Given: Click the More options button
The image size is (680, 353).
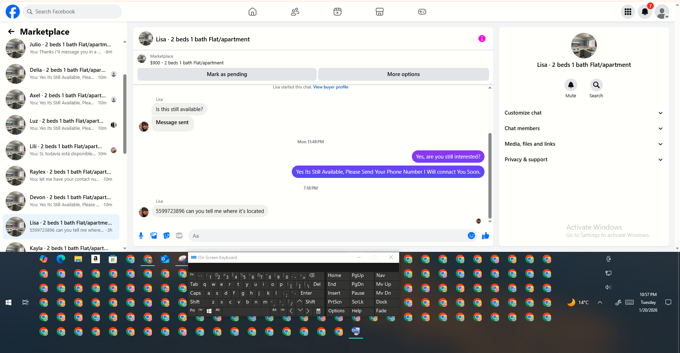Looking at the screenshot, I should point(403,74).
